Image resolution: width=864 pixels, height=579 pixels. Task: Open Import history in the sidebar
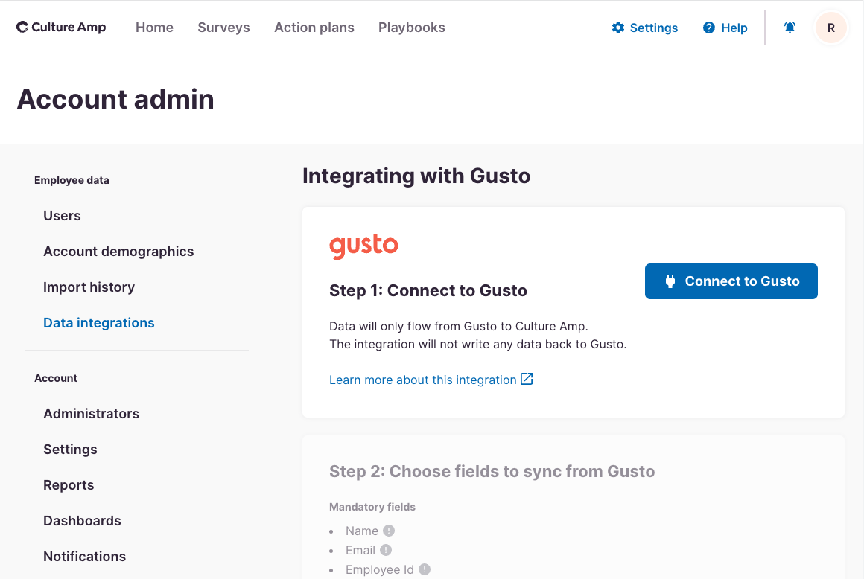pyautogui.click(x=89, y=287)
